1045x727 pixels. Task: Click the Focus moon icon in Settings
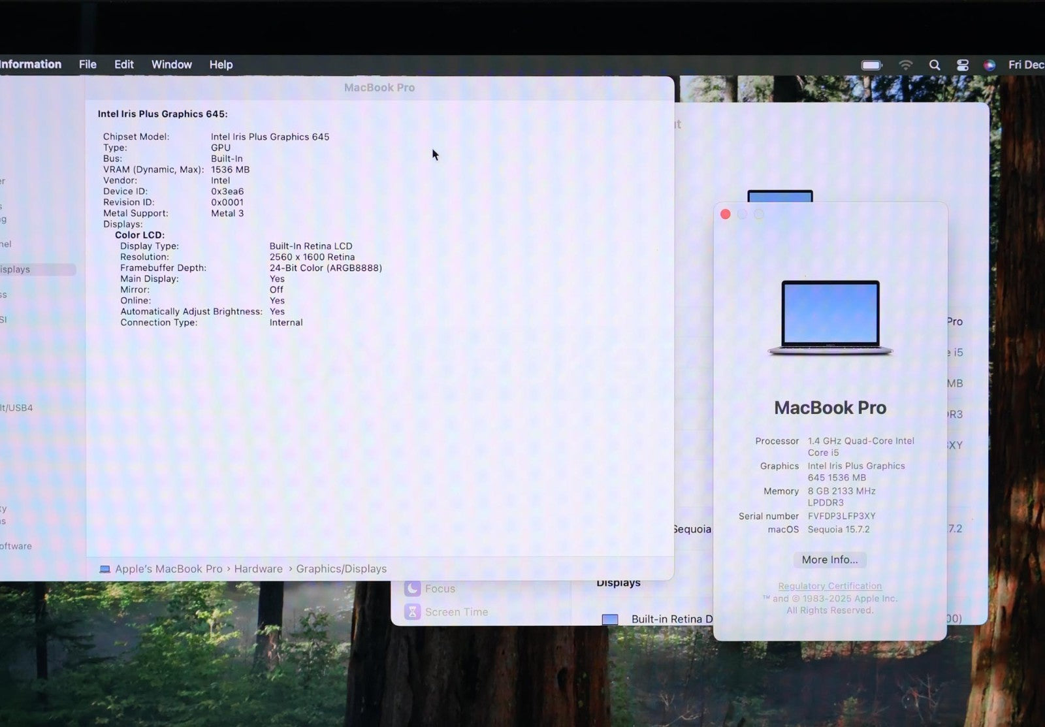412,589
